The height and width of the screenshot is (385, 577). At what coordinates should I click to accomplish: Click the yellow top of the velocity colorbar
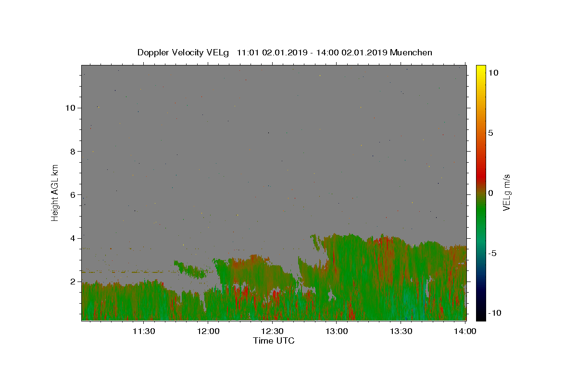point(481,70)
